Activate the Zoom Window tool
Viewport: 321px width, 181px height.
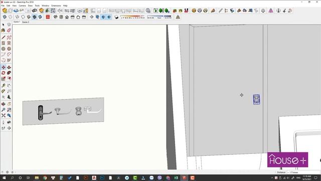[x=9, y=110]
